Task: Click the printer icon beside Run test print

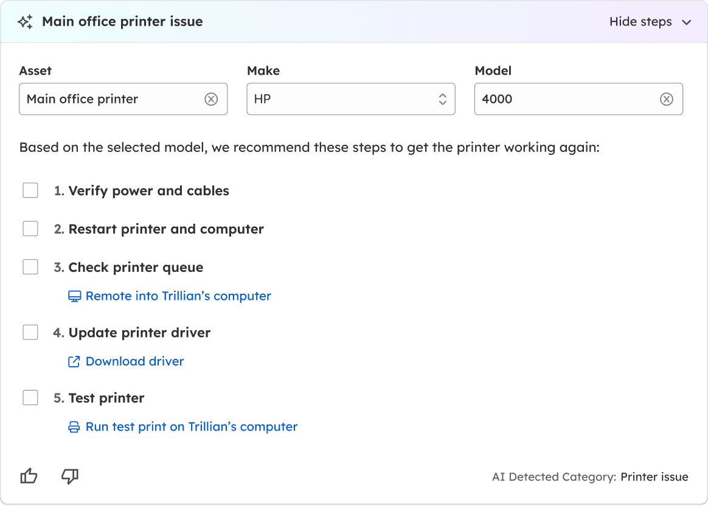Action: coord(74,427)
